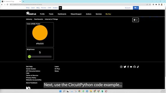This screenshot has width=166, height=93.
Task: Open the Windows Start menu
Action: tap(60, 91)
